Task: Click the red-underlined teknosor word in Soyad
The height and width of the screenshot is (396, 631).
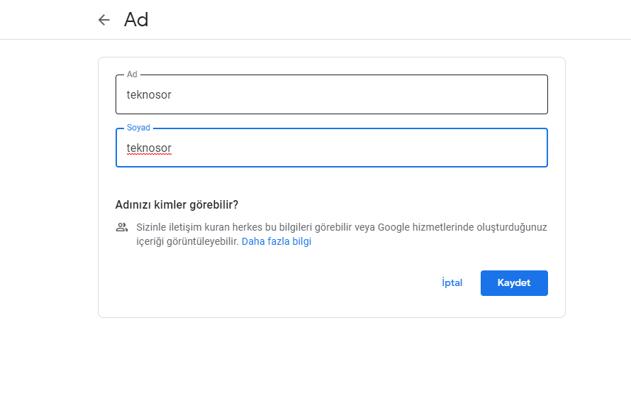Action: [149, 148]
